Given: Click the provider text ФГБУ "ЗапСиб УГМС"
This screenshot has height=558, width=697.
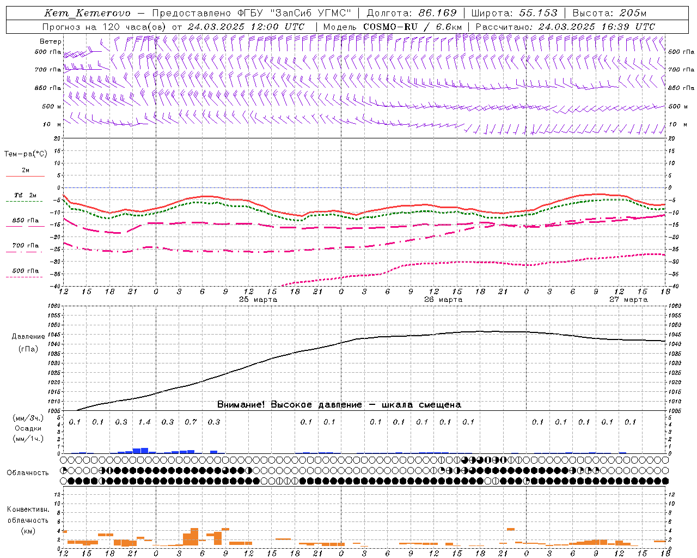Looking at the screenshot, I should pyautogui.click(x=295, y=13).
